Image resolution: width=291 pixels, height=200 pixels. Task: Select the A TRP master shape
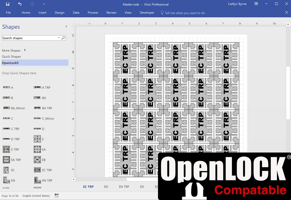coord(42,88)
